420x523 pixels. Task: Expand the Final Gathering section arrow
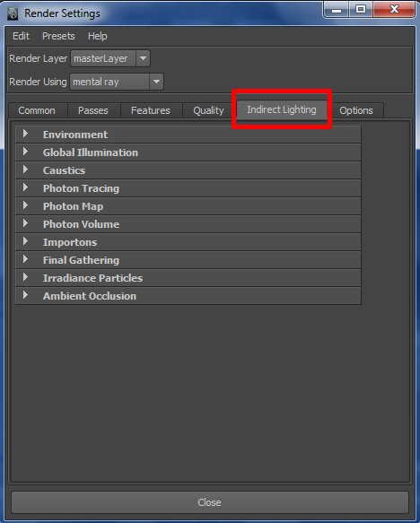click(25, 259)
